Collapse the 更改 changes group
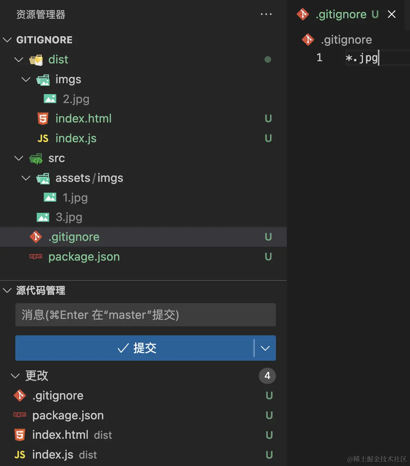Screen dimensions: 410x466 click(15, 376)
